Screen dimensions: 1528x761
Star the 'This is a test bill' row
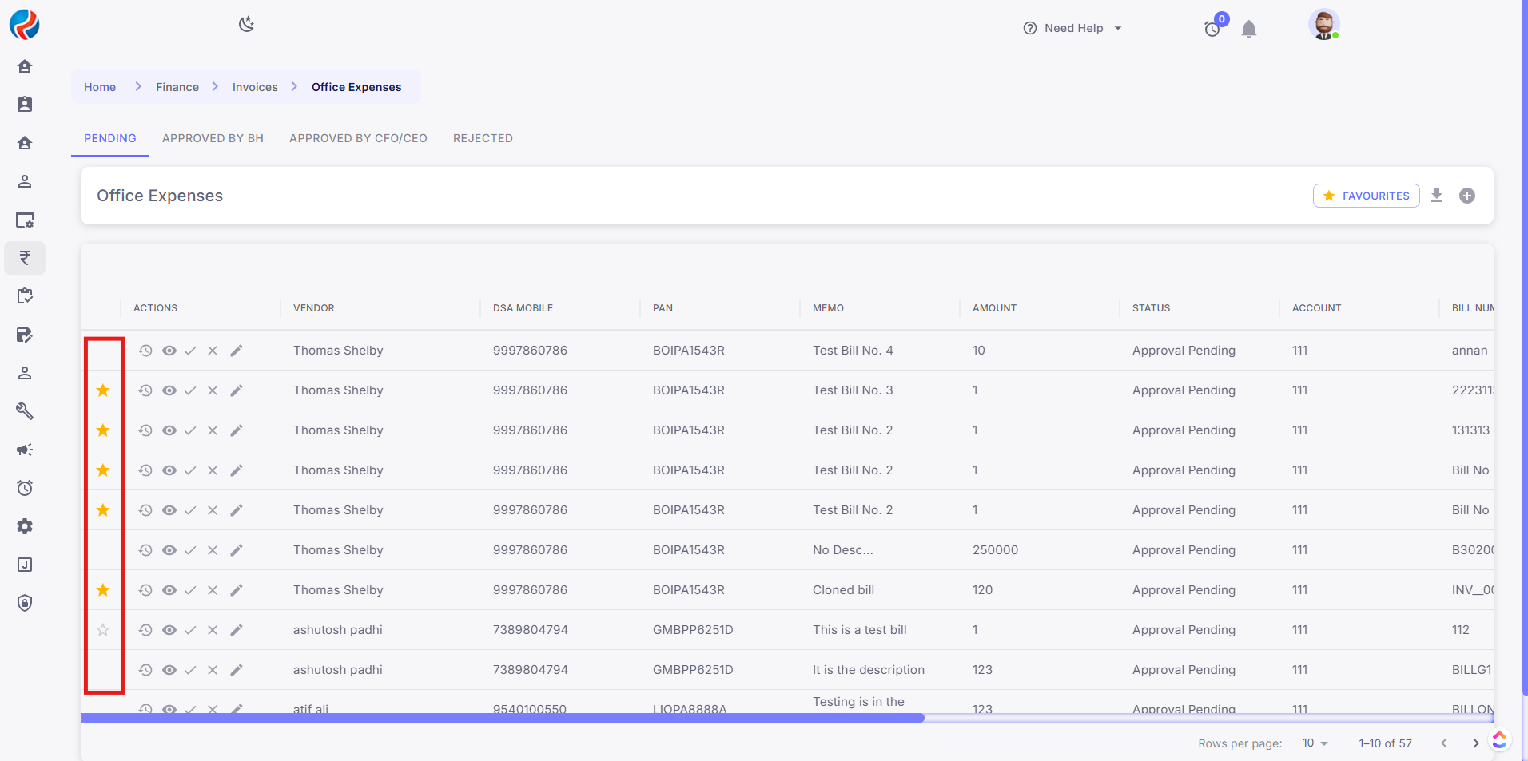(x=103, y=630)
